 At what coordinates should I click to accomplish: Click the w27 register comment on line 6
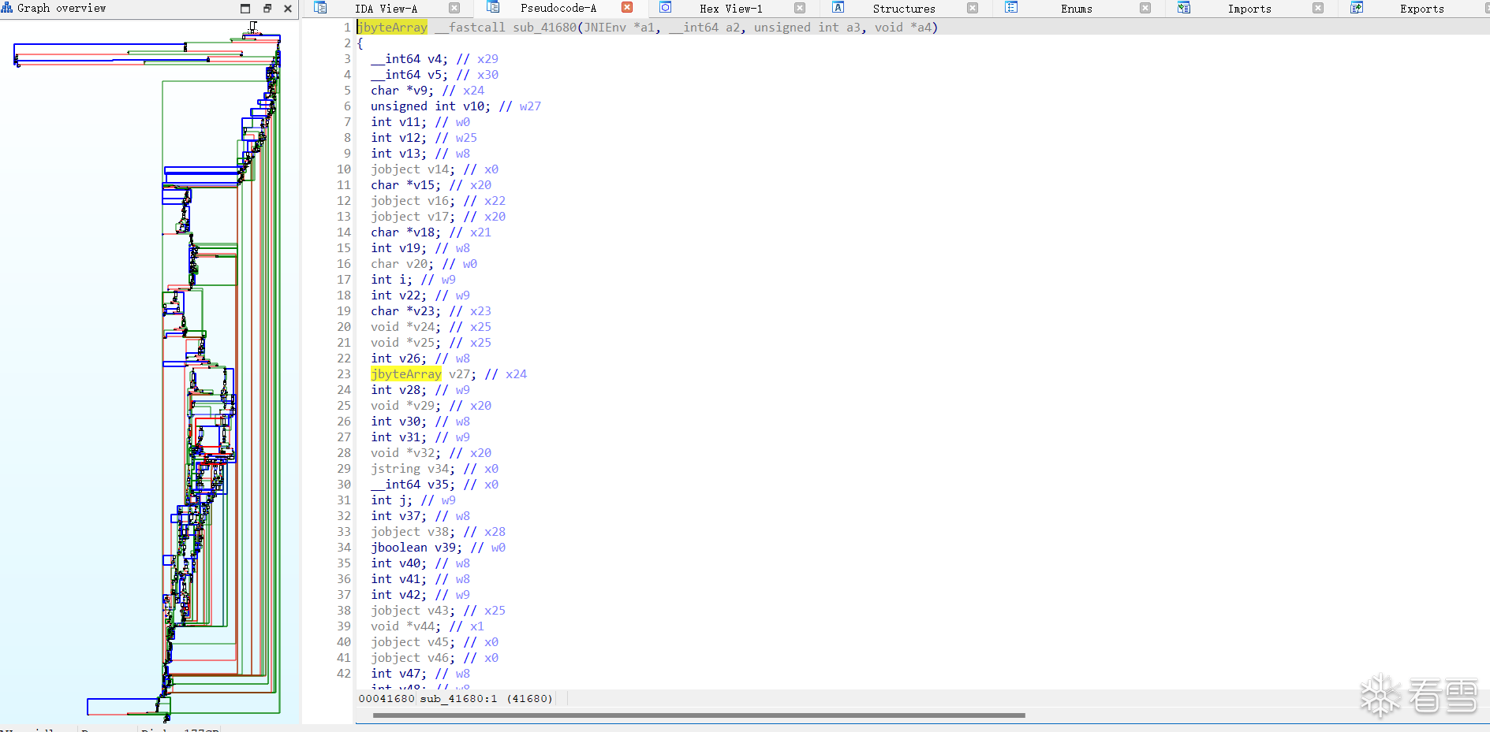[530, 106]
